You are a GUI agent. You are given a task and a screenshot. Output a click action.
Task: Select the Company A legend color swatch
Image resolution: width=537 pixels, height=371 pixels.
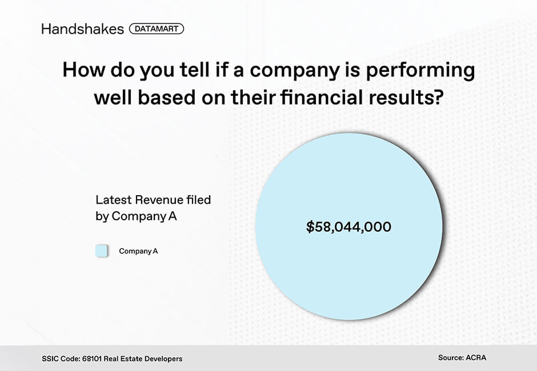(102, 251)
